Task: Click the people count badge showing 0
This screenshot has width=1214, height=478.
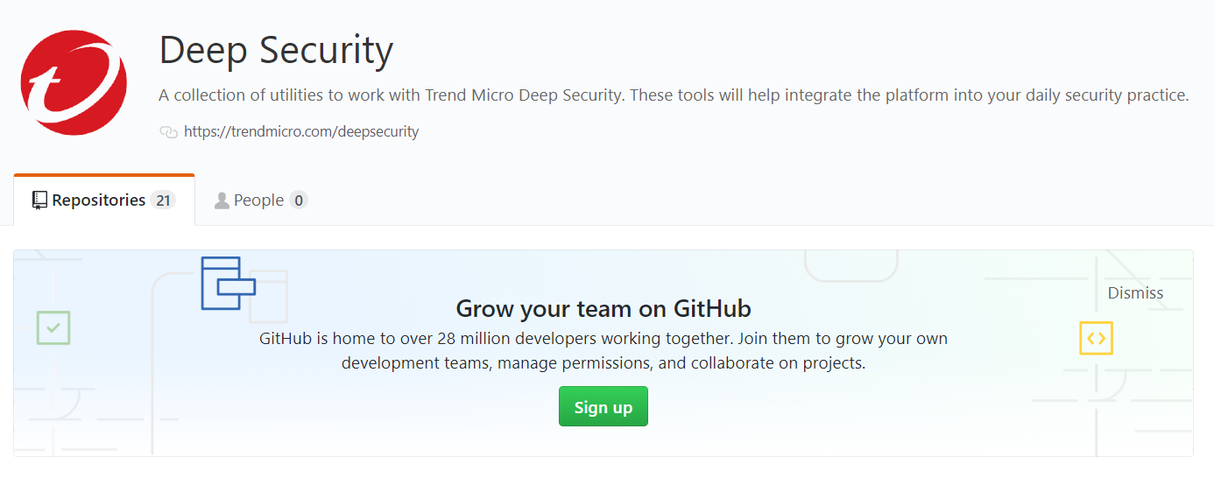Action: click(299, 200)
